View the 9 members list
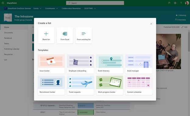This screenshot has height=116, width=190. (181, 19)
